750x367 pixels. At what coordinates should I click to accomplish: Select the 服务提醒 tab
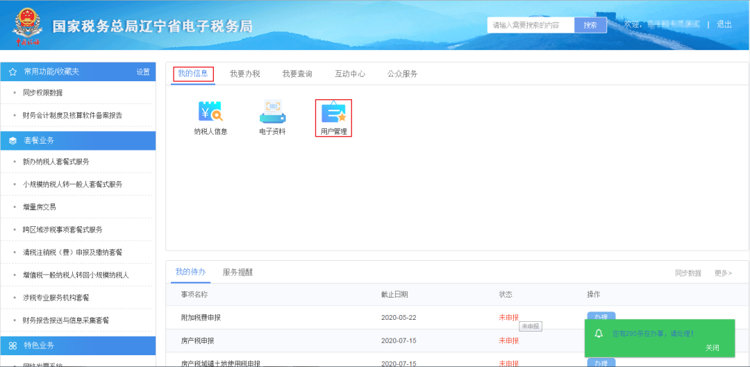coord(237,273)
